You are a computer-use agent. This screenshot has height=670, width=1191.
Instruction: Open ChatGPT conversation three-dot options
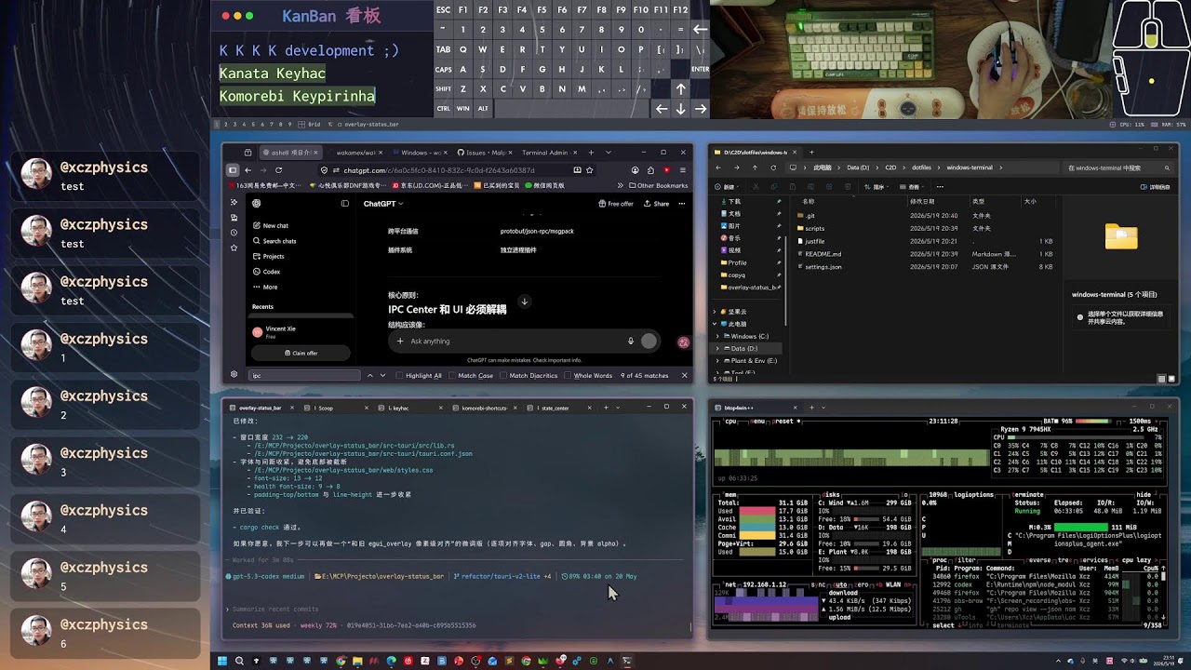point(682,204)
